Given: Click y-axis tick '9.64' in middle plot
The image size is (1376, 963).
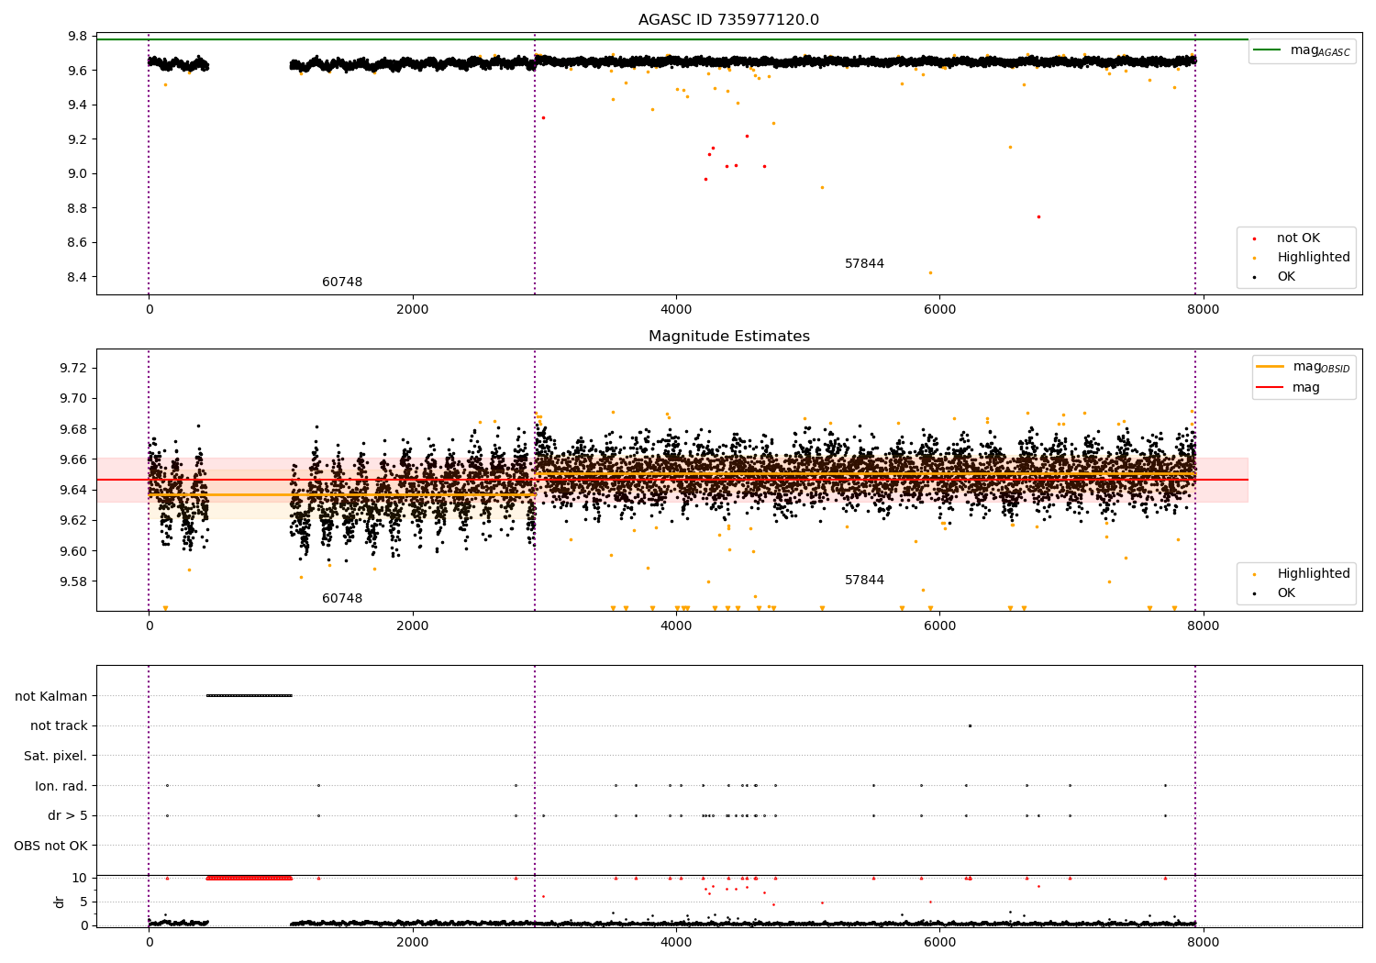Looking at the screenshot, I should [73, 491].
